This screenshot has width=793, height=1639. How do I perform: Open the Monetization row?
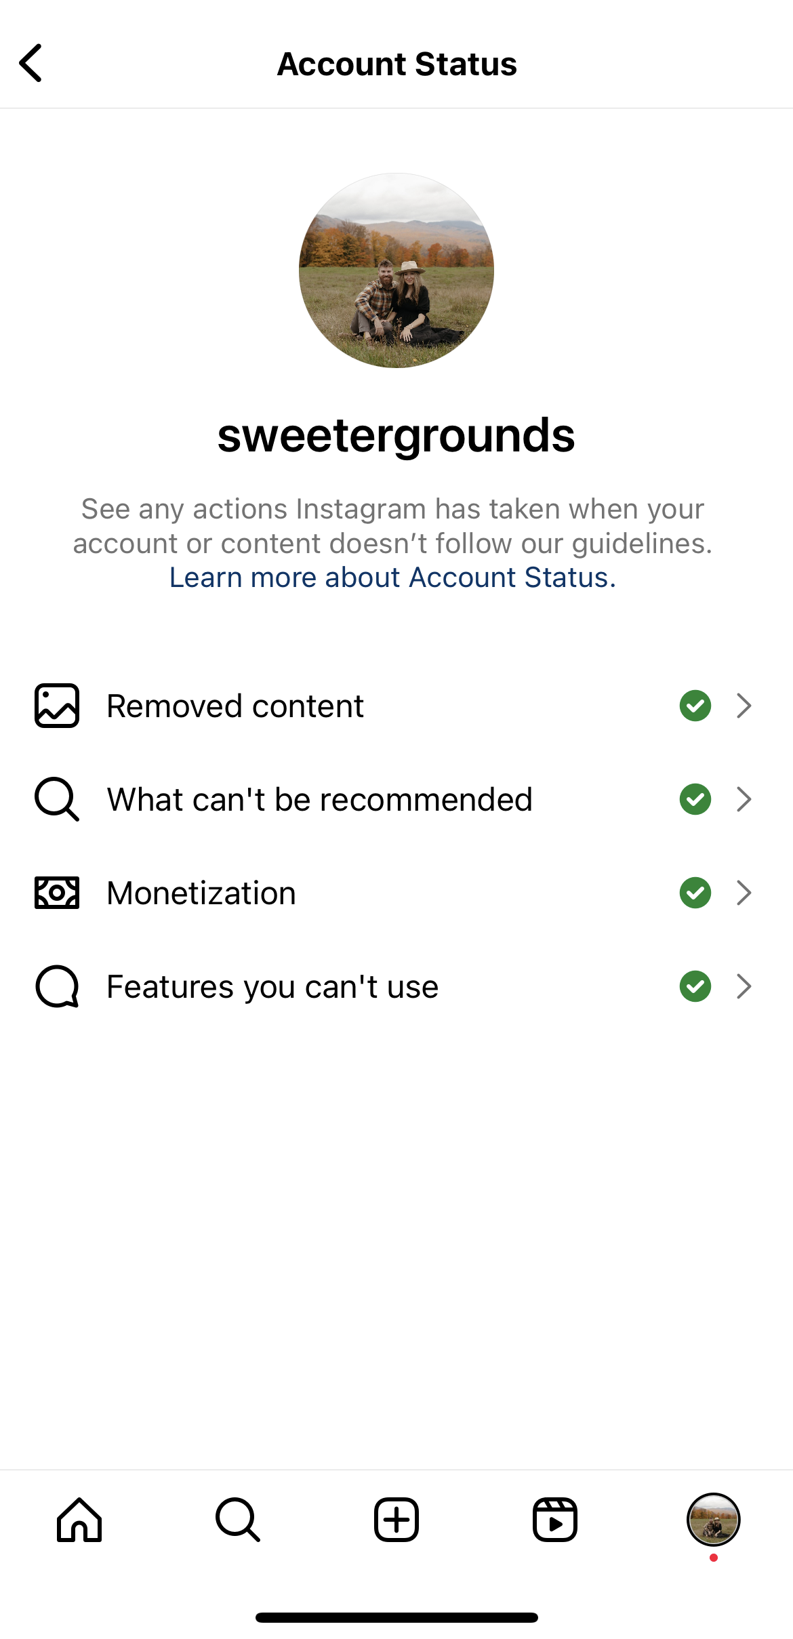click(x=396, y=893)
